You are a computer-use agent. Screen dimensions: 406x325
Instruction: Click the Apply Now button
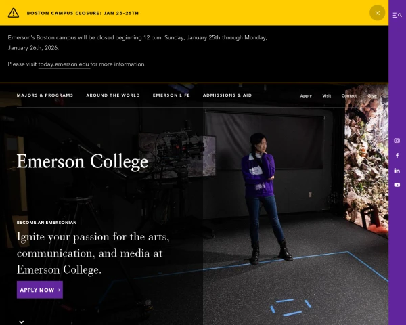pyautogui.click(x=40, y=290)
